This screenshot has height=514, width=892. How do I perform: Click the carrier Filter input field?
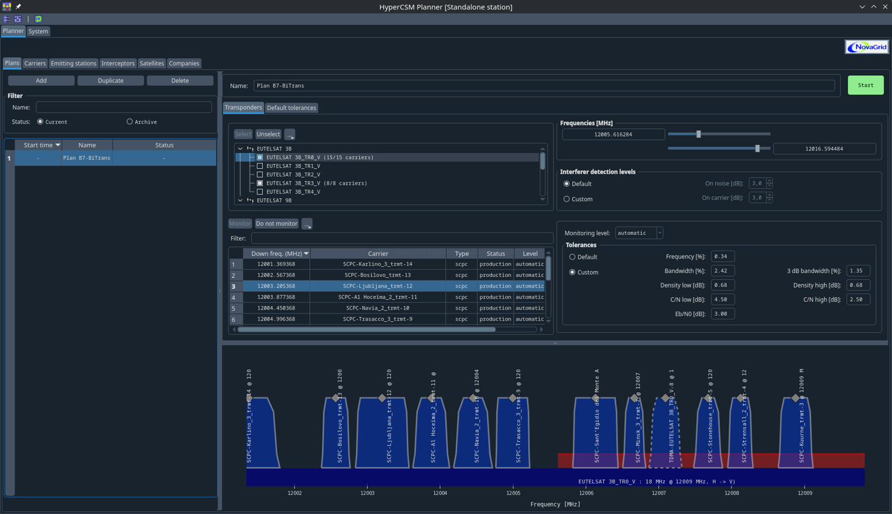coord(402,238)
